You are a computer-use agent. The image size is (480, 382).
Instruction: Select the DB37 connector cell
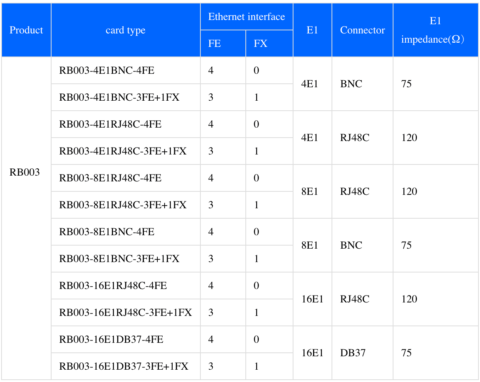click(353, 353)
